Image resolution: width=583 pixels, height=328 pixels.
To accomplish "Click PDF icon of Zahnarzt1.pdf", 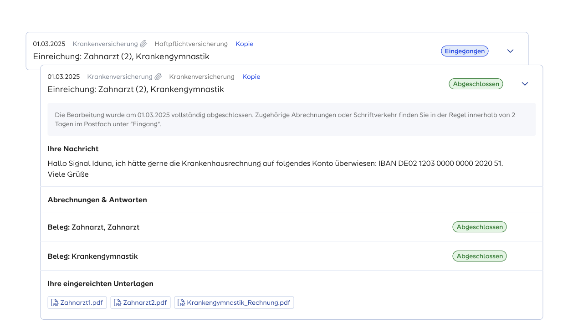I will pyautogui.click(x=55, y=303).
